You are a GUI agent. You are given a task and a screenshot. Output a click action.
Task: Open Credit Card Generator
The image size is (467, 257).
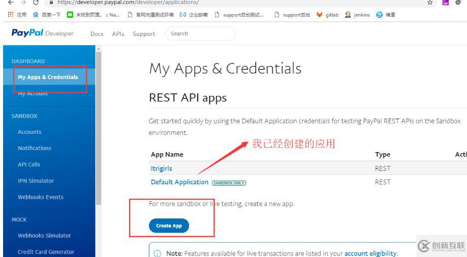point(46,251)
